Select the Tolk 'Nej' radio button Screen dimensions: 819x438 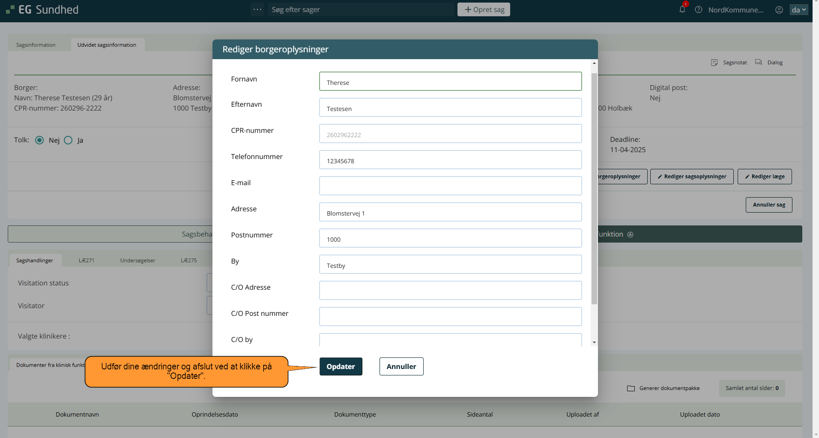click(39, 140)
